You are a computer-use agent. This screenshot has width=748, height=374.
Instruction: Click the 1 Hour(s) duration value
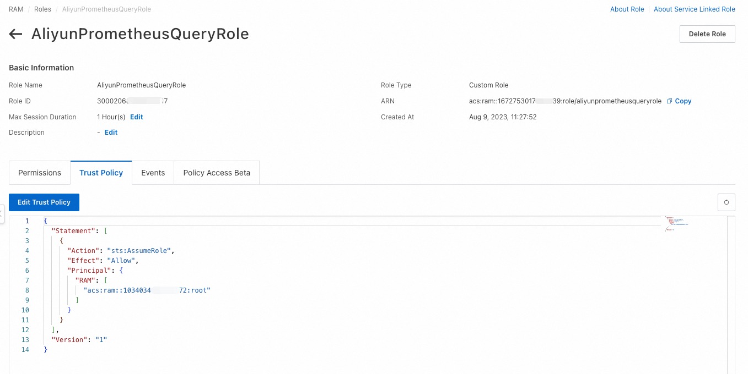pyautogui.click(x=111, y=117)
